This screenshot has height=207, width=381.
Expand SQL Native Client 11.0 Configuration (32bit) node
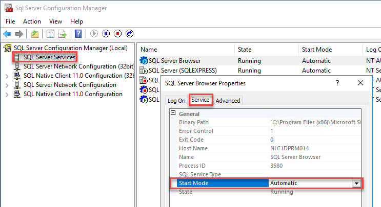[x=7, y=76]
